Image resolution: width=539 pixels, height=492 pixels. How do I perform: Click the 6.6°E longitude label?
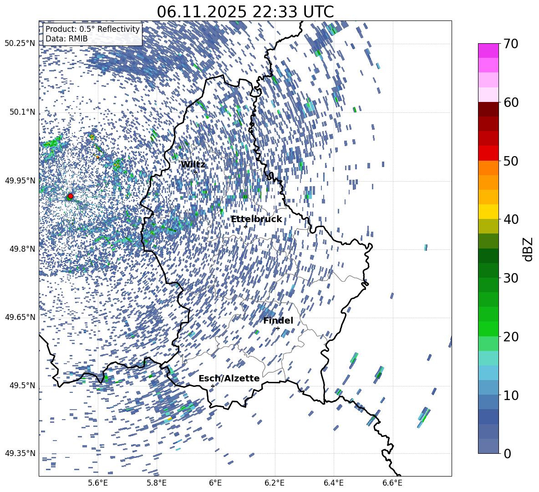click(392, 483)
